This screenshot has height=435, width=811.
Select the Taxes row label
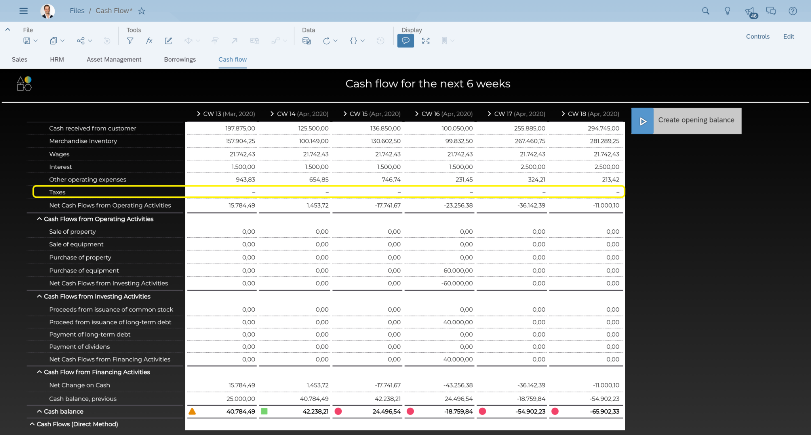coord(57,192)
